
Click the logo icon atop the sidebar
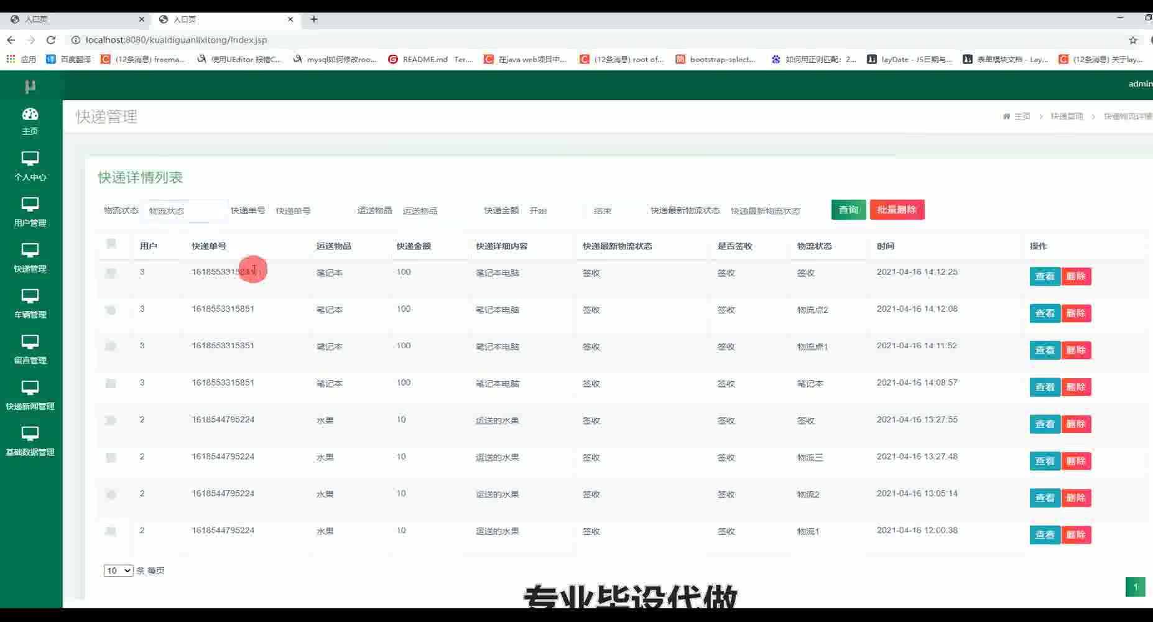point(30,86)
